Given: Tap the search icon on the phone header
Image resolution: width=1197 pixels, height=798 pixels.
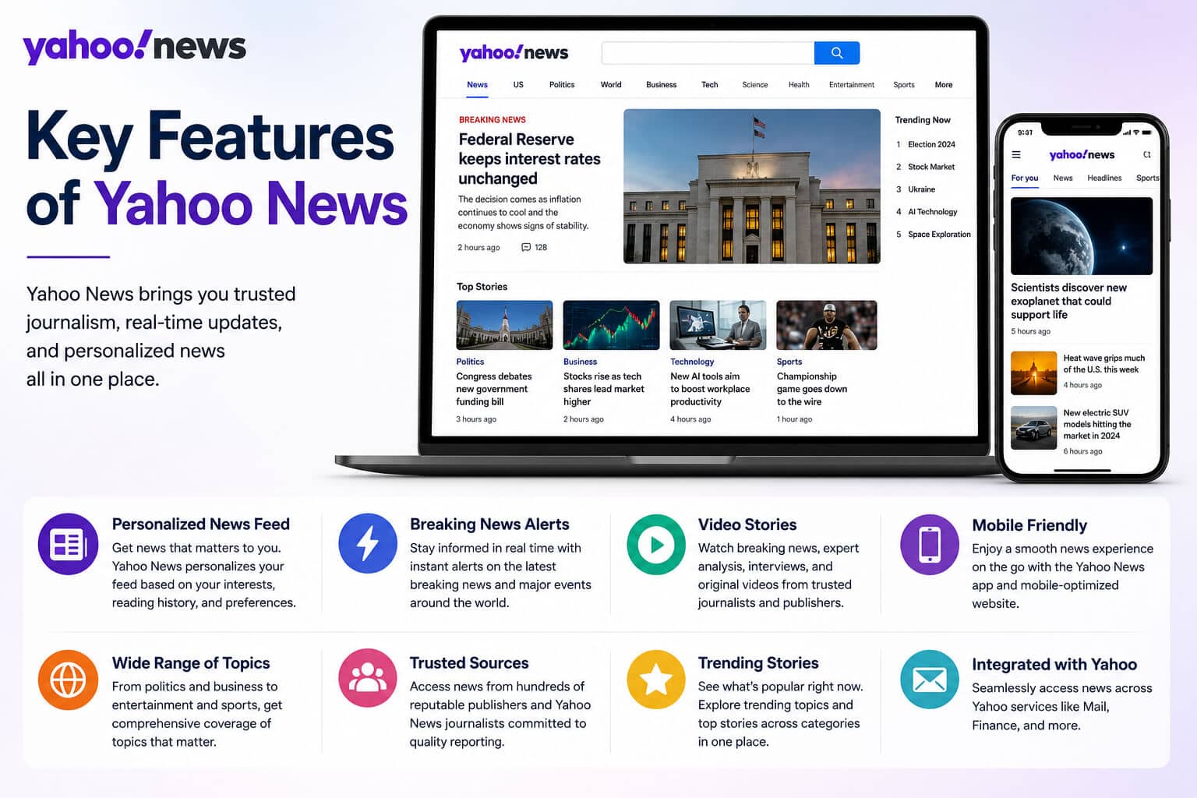Looking at the screenshot, I should coord(1147,154).
